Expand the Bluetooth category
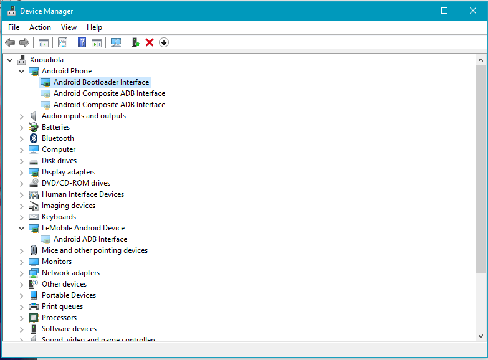Viewport: 488px width, 360px height. pos(22,138)
